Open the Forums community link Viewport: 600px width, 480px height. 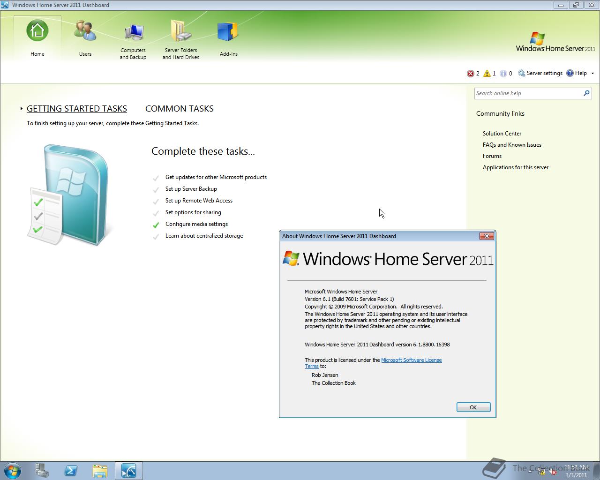tap(492, 156)
